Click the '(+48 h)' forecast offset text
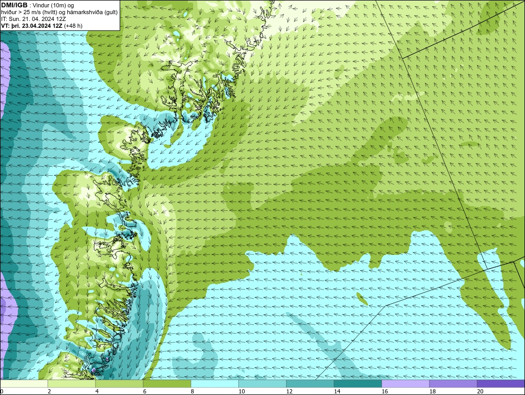 (73, 26)
